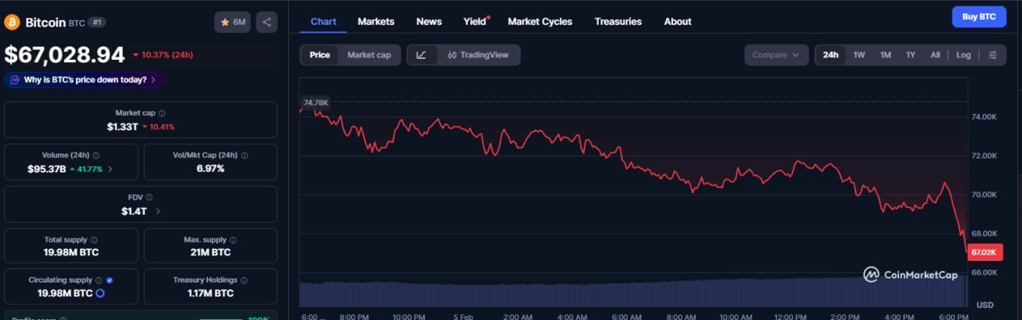Open the Compare dropdown
The width and height of the screenshot is (1022, 320).
[775, 55]
